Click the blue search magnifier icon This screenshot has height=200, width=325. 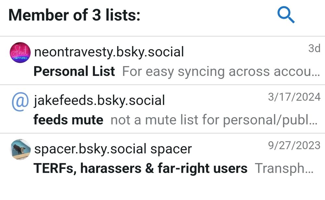point(286,15)
